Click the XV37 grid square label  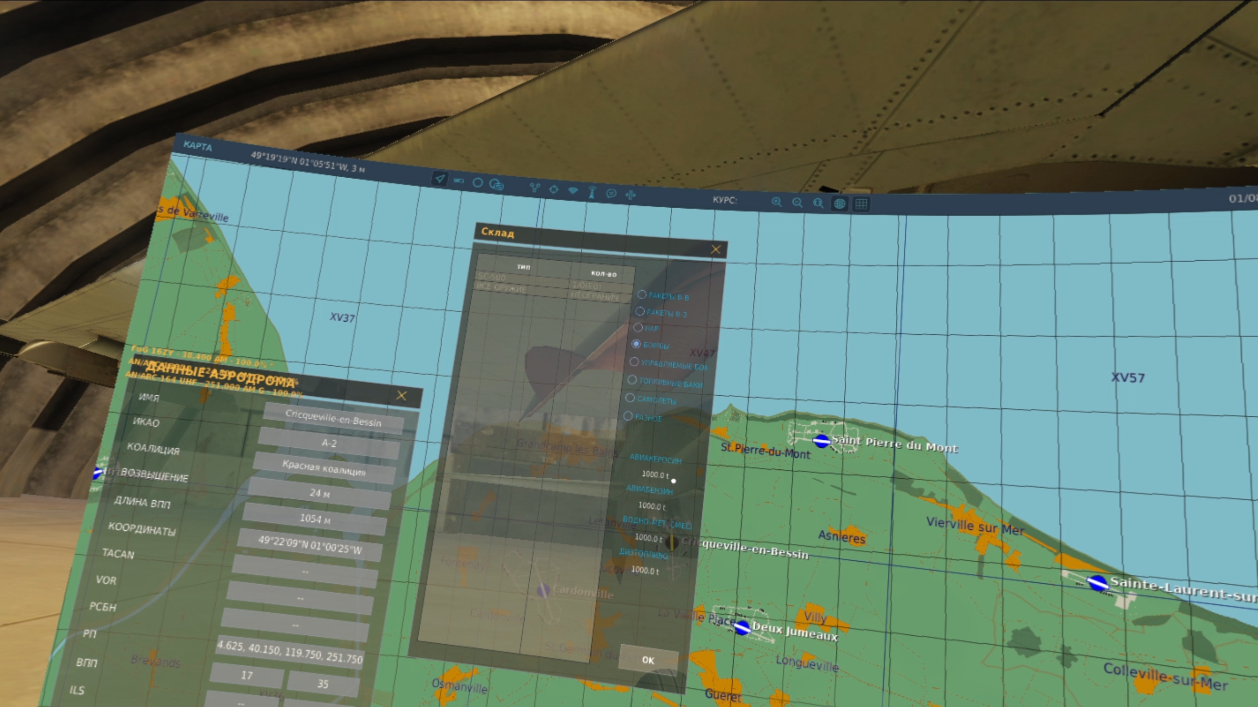click(342, 317)
